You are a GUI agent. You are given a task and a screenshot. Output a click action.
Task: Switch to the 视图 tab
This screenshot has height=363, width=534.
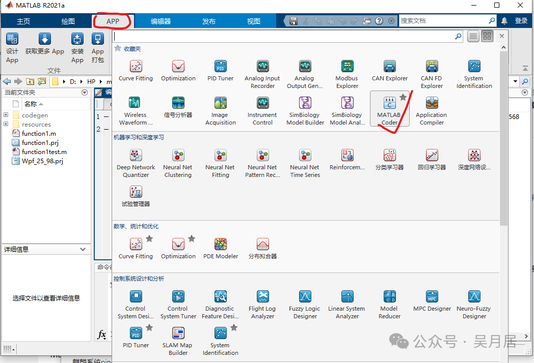tap(253, 21)
